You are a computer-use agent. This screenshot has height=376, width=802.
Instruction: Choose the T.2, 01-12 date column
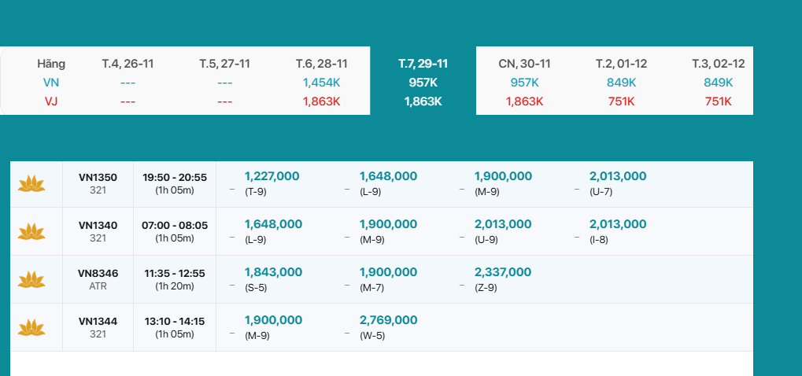[x=621, y=64]
